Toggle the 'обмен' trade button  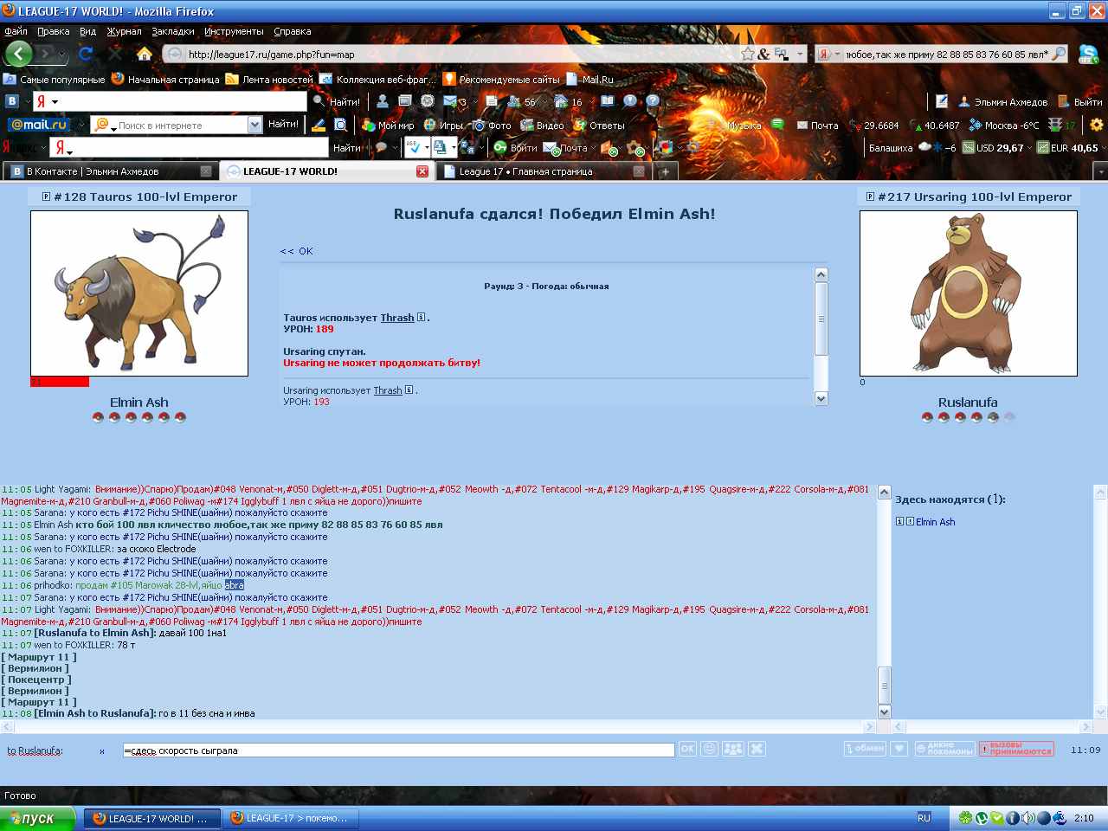(865, 749)
